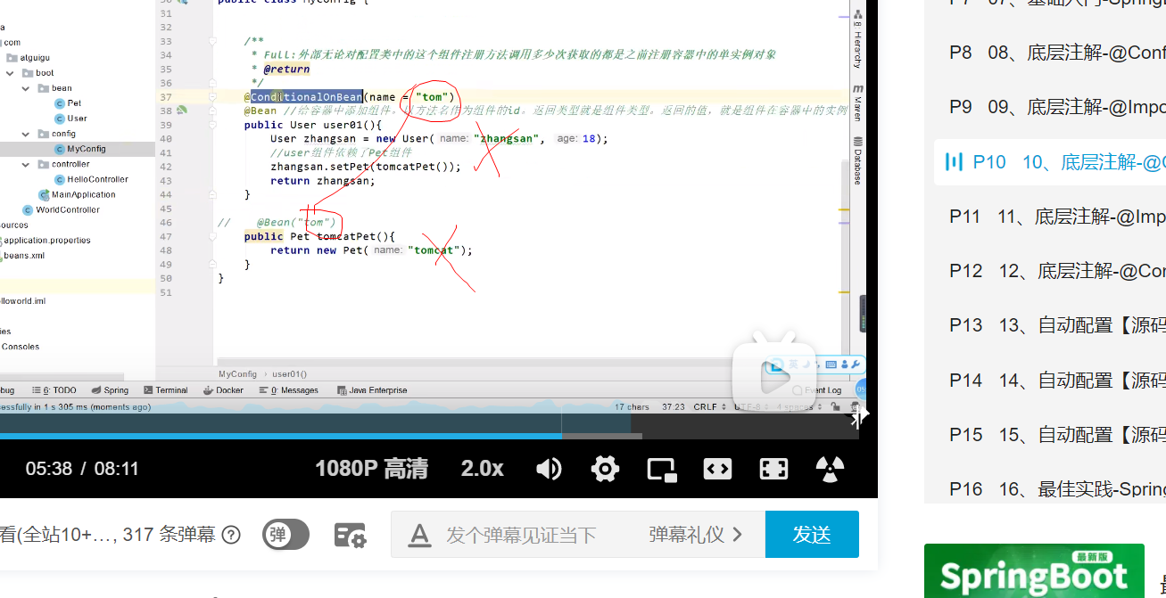Click the controller package folder icon
Screen dimensions: 1166x598
[x=43, y=164]
